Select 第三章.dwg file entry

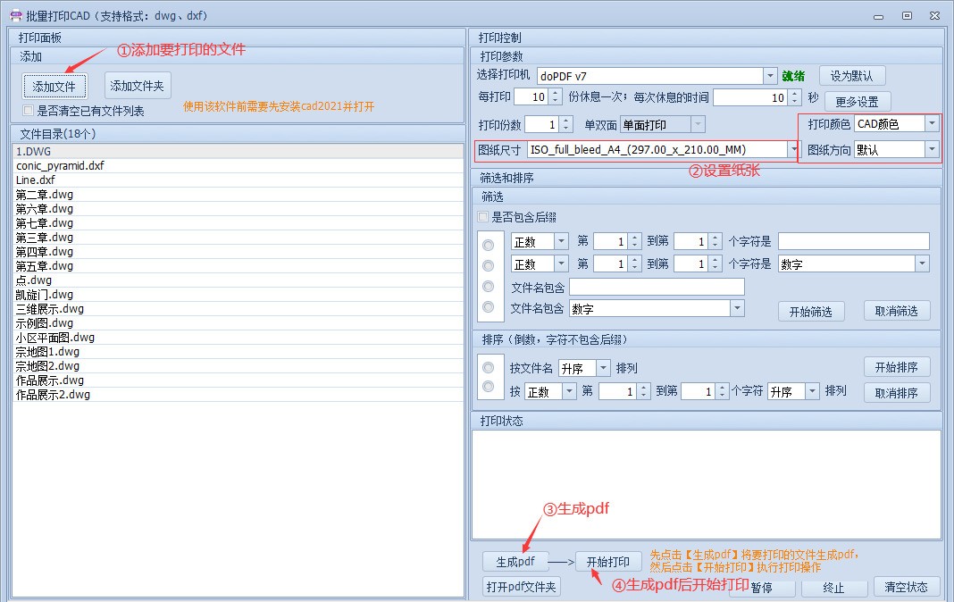pyautogui.click(x=238, y=238)
